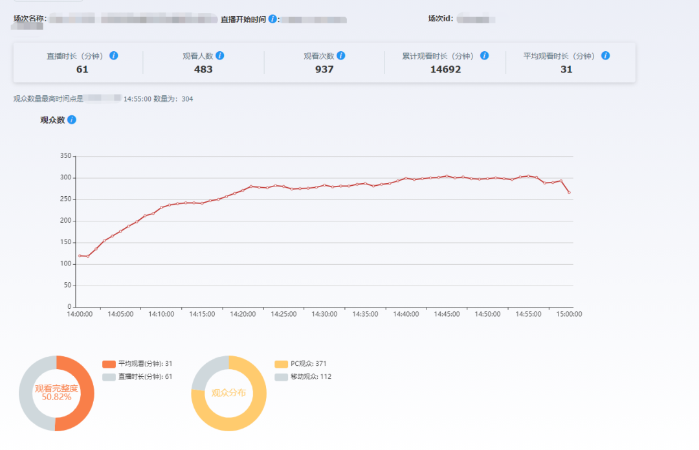Toggle 移动观众 legend entry
This screenshot has width=699, height=450.
(x=304, y=376)
